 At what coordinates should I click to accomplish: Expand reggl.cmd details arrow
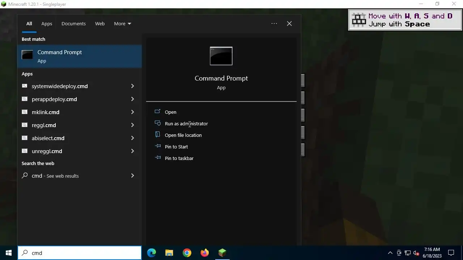(x=132, y=125)
